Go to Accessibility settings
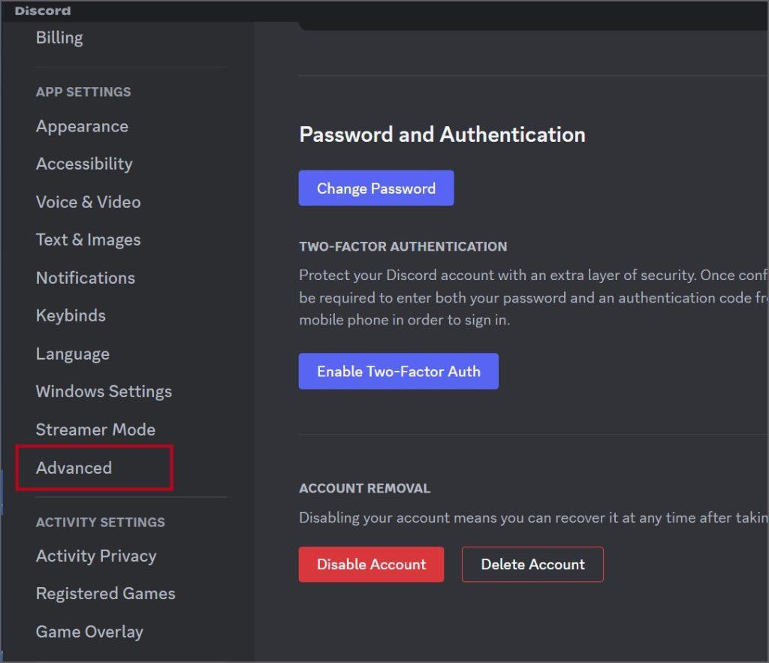Screen dimensions: 769x663 84,164
